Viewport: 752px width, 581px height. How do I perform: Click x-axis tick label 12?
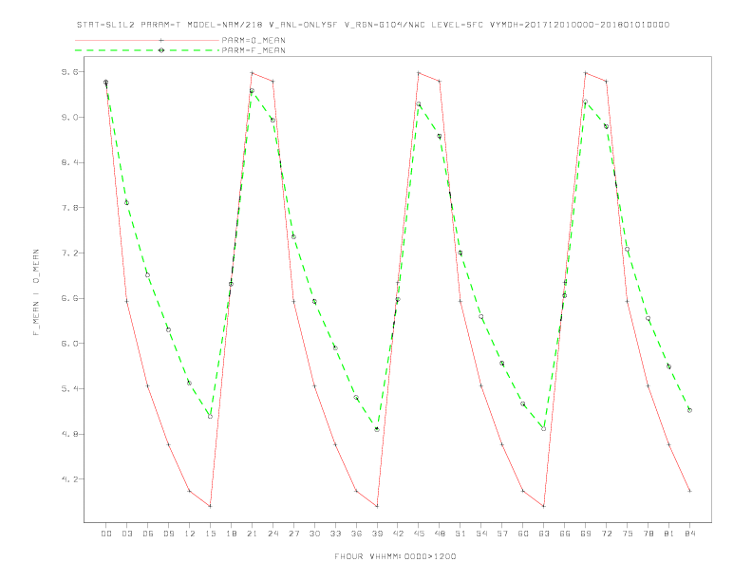pos(190,534)
